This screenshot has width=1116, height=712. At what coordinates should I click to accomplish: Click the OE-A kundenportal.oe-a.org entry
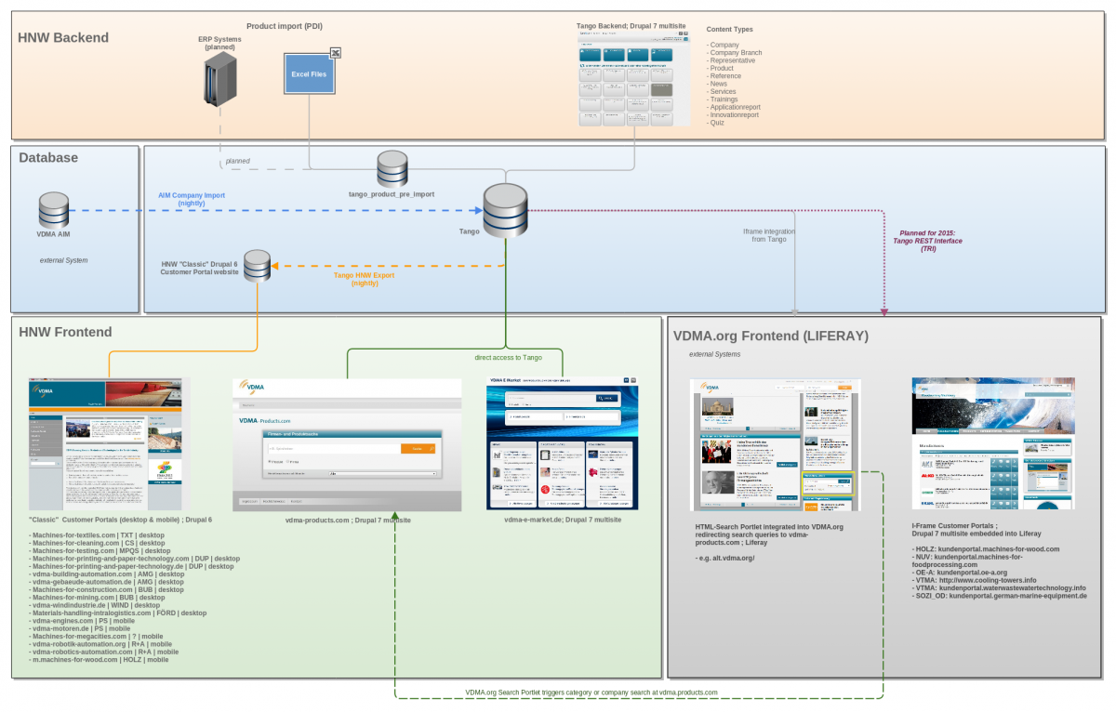(x=960, y=573)
